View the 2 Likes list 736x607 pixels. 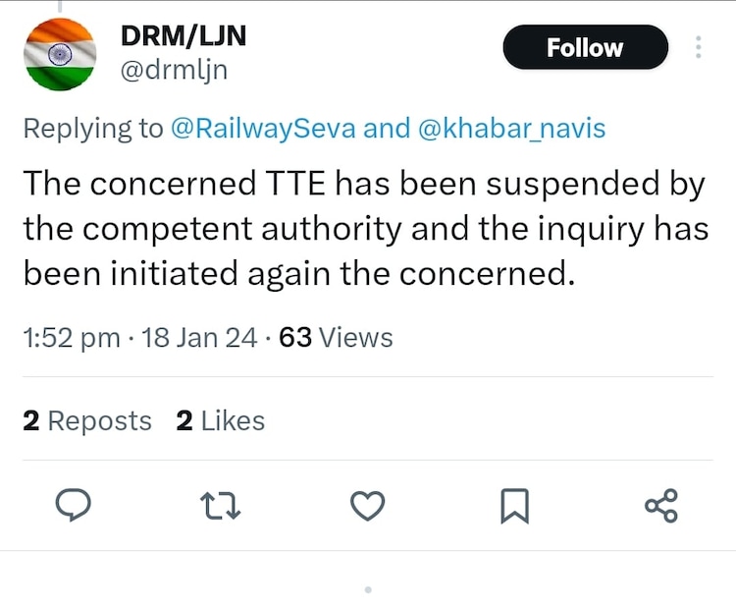point(221,420)
